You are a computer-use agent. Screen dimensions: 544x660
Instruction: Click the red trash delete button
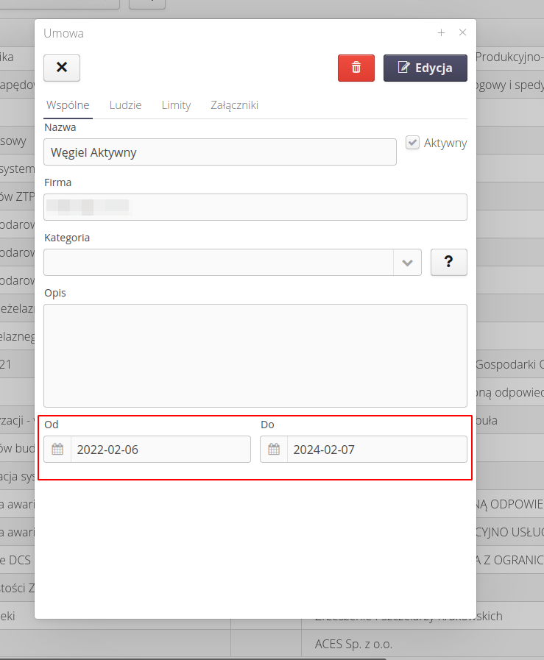356,68
